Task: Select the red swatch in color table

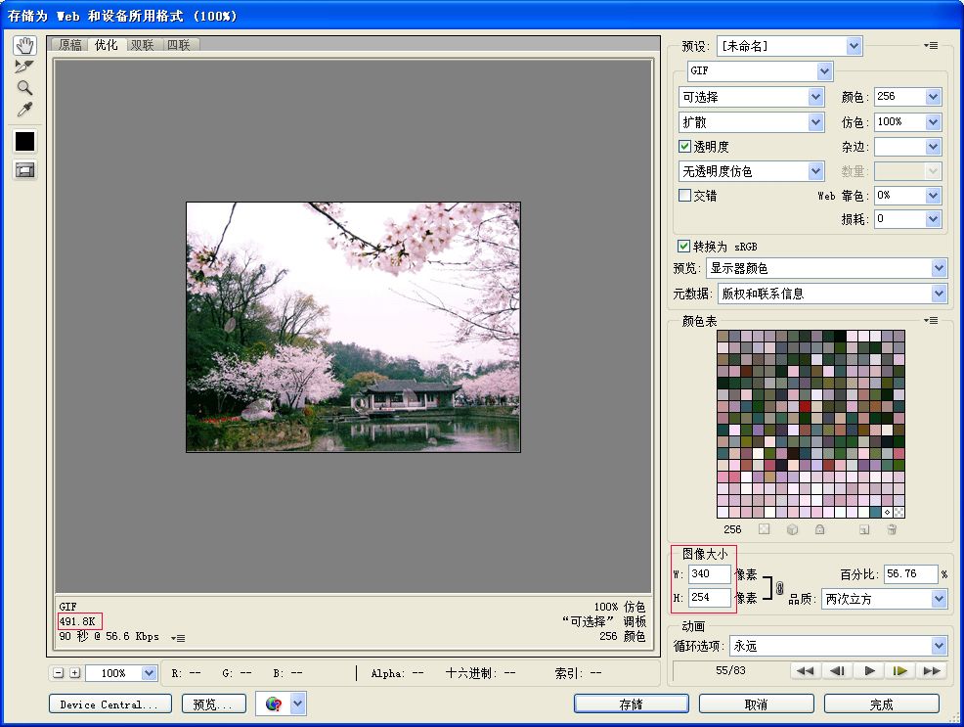Action: 805,407
